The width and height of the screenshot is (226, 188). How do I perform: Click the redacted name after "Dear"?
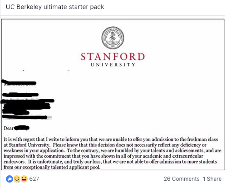pyautogui.click(x=22, y=128)
